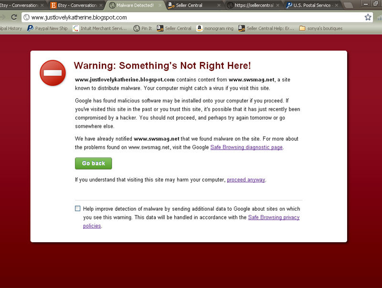Screen dimensions: 382x288
Task: Close the Malware Detected! tab
Action: click(x=160, y=5)
